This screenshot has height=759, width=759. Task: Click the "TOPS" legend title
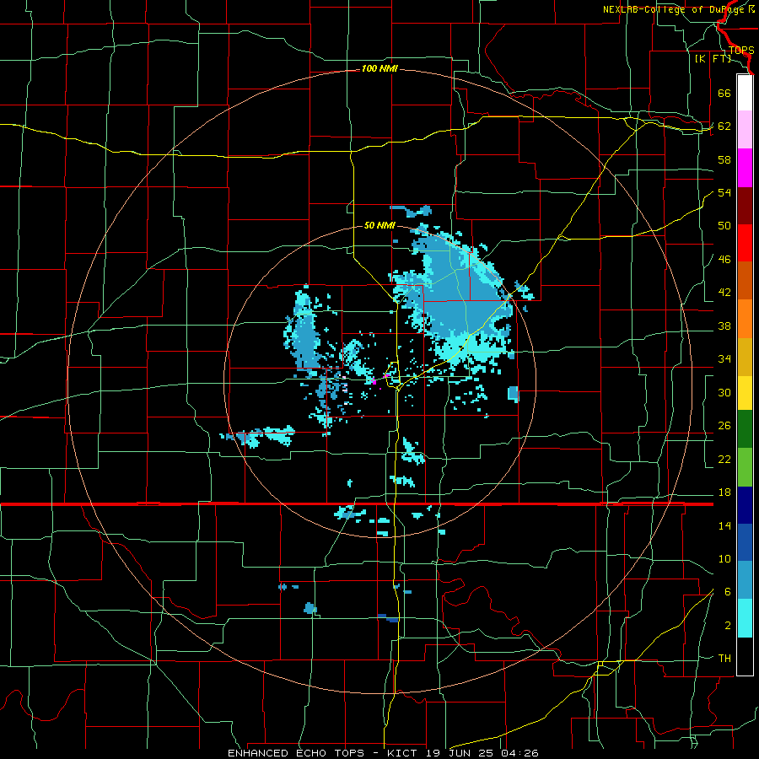pyautogui.click(x=741, y=51)
